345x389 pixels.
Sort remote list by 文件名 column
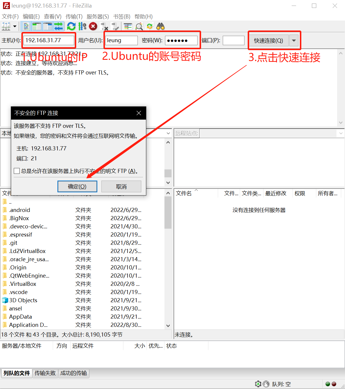coord(196,193)
